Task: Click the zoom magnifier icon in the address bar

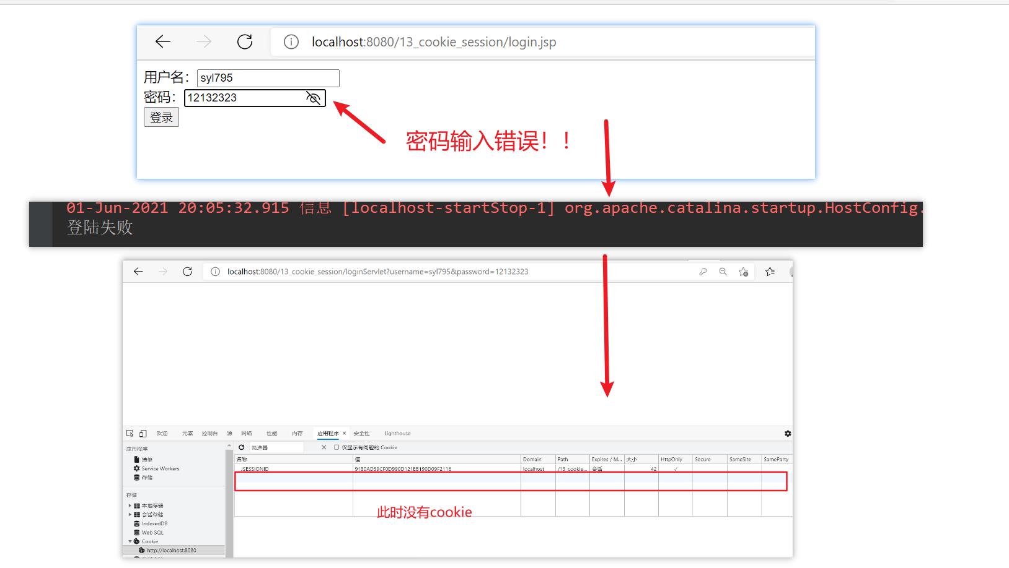Action: tap(723, 272)
